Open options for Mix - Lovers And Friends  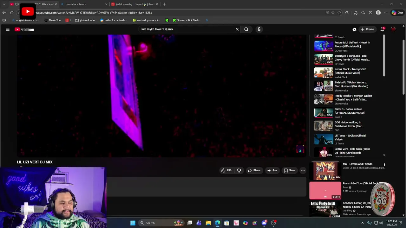(x=384, y=164)
